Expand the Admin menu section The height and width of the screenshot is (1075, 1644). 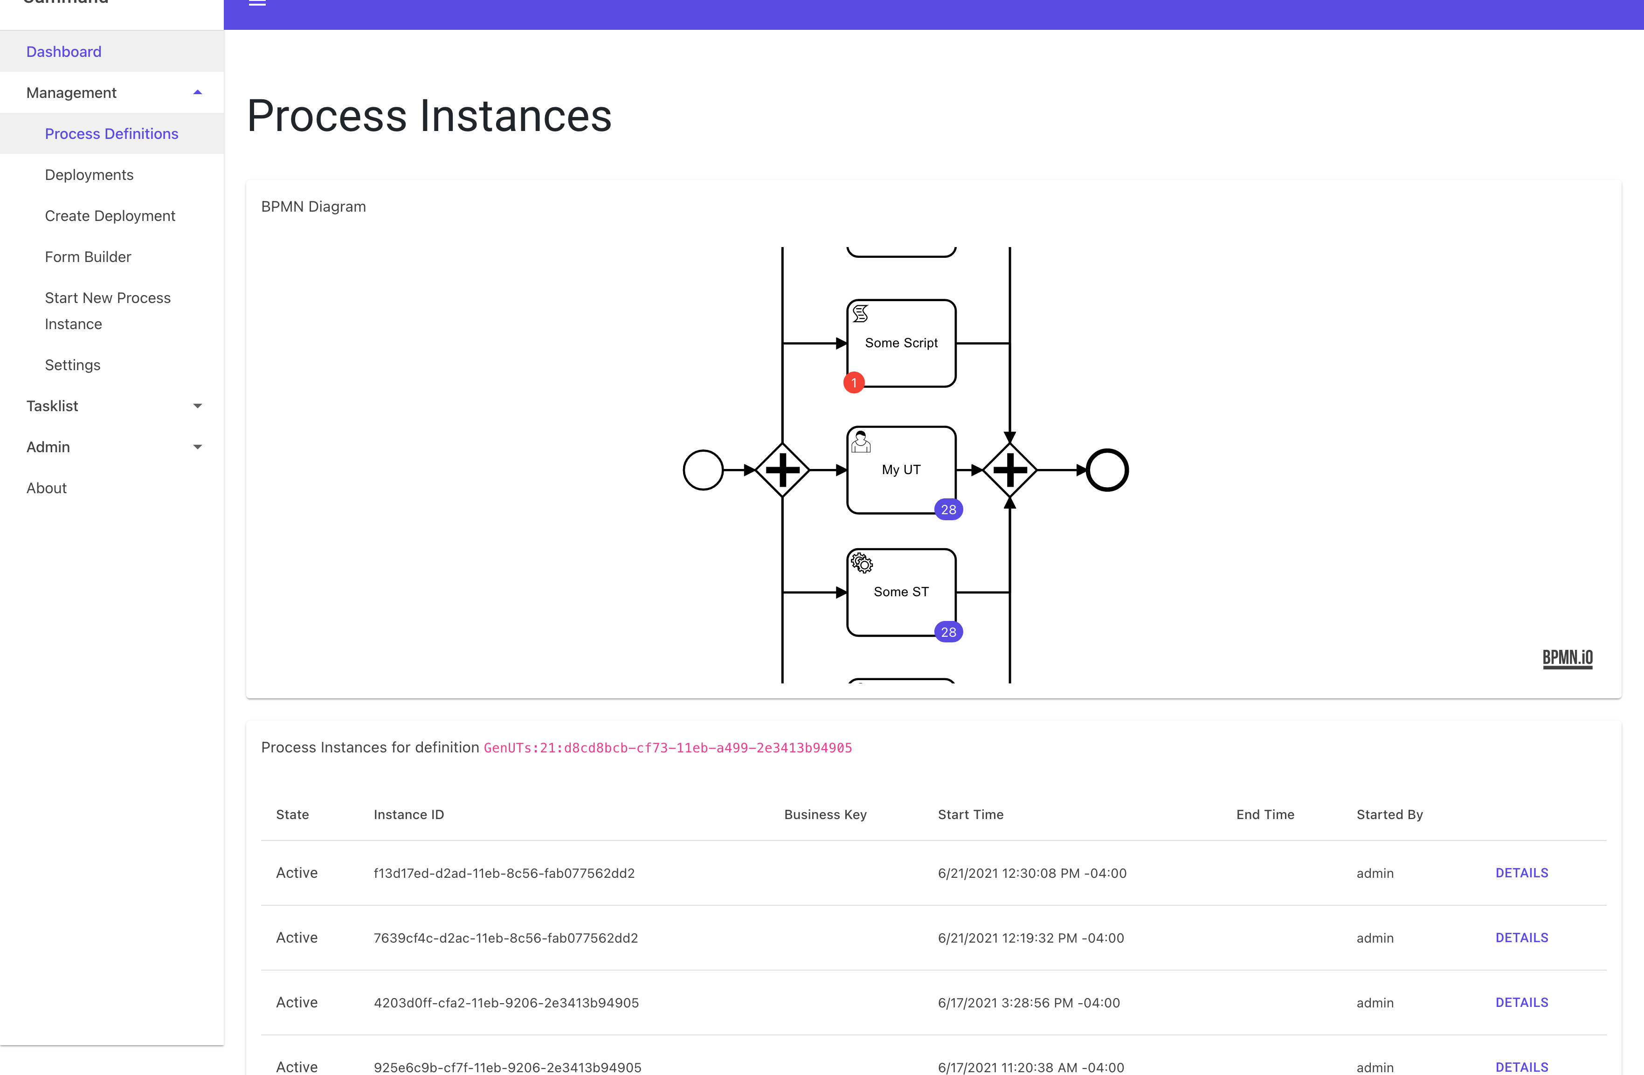pos(198,447)
